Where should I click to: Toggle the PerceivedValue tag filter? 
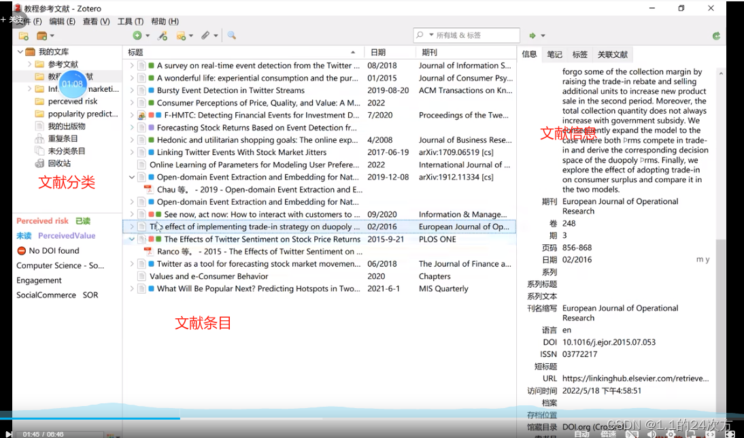(x=67, y=235)
